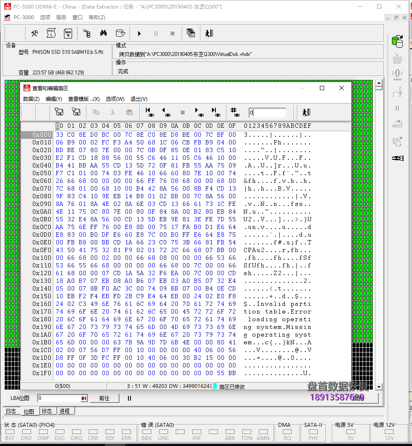Viewport: 412px width, 446px height.
Task: Click the pause icon in right sidebar
Action: [x=397, y=109]
